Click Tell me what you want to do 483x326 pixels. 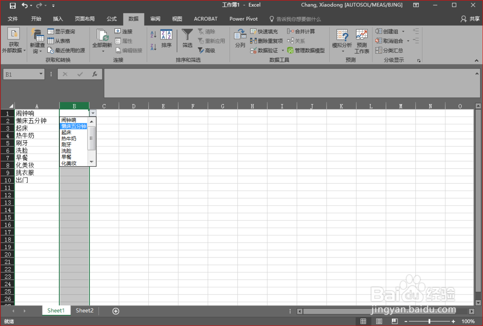tap(295, 19)
